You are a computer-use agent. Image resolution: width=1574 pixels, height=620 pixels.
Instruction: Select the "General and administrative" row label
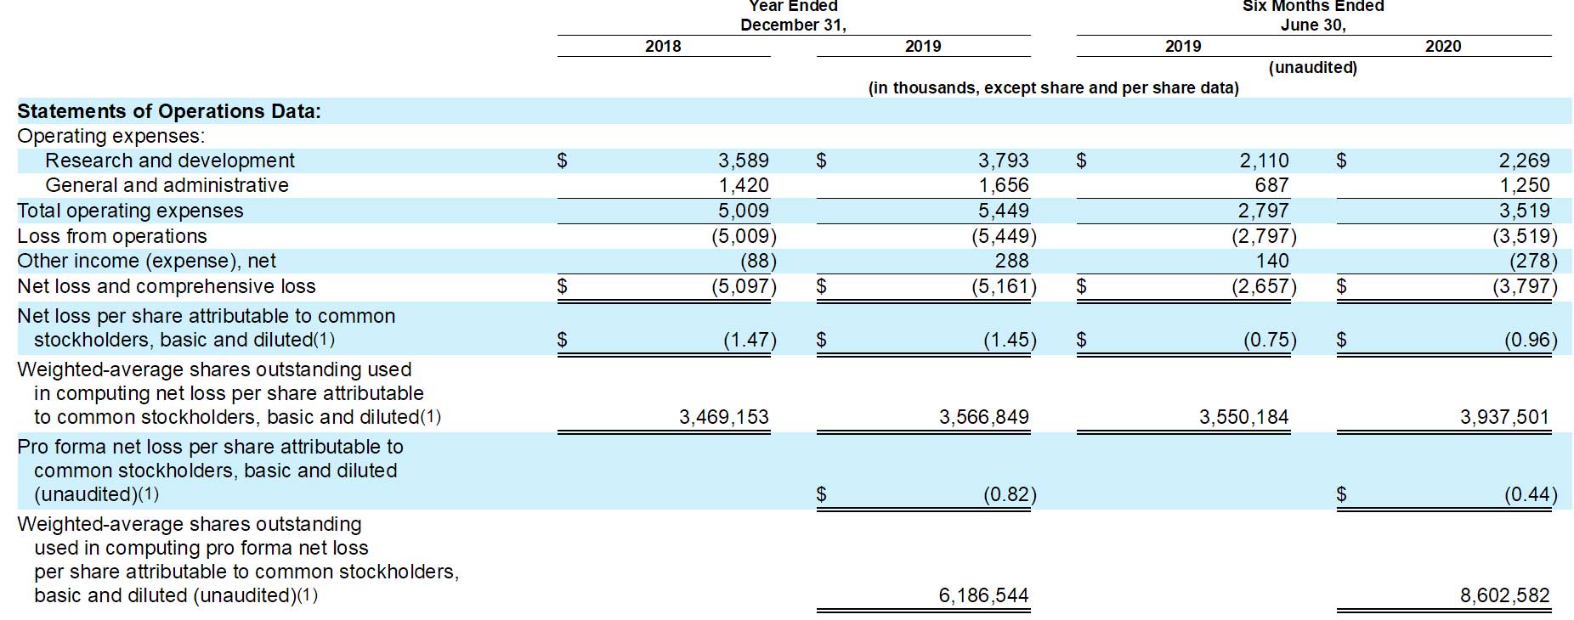click(167, 185)
